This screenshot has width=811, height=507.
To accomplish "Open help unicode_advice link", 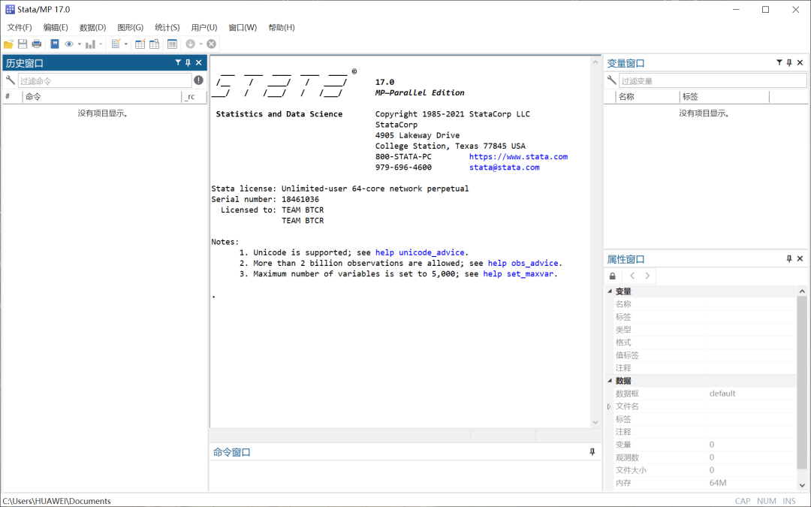I will coord(420,252).
